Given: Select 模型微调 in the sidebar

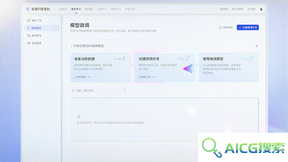Looking at the screenshot, I should 42,28.
